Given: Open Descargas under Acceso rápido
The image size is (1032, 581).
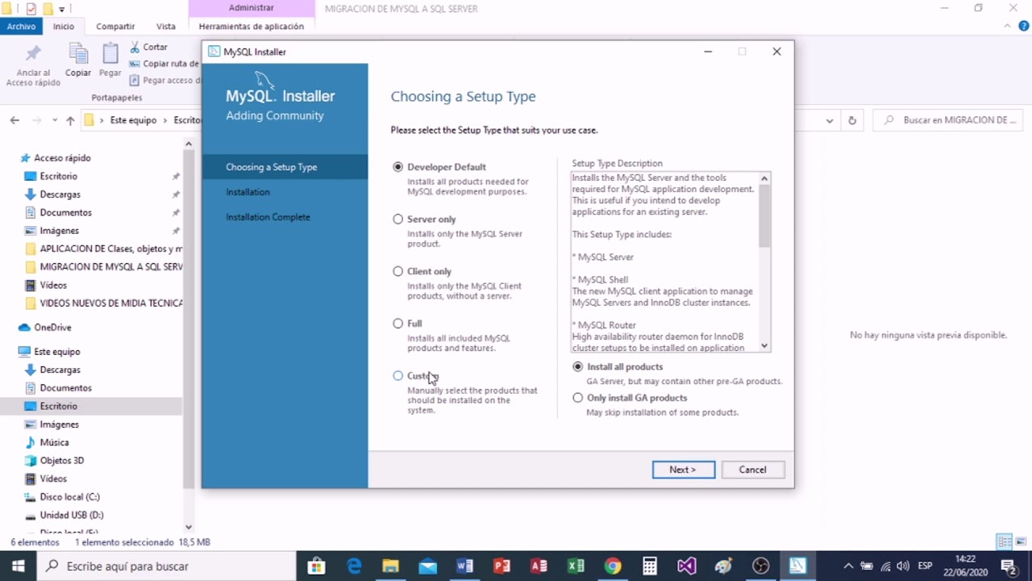Looking at the screenshot, I should pyautogui.click(x=60, y=194).
